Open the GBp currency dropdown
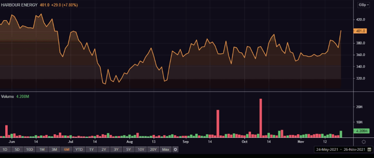374x158 pixels. [x=364, y=5]
